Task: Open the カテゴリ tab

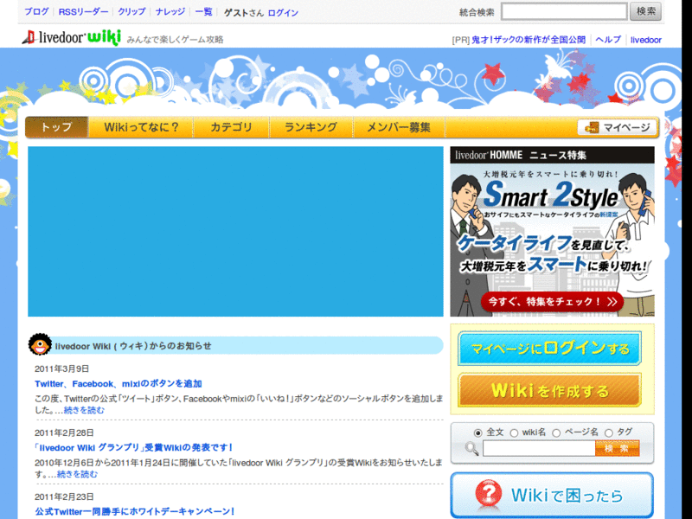Action: click(231, 127)
